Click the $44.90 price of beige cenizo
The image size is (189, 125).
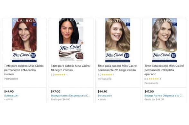[102, 91]
